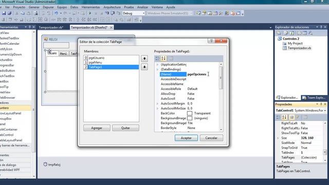329x185 pixels.
Task: Click the BackgroundImage (ninguno) preview swatch
Action: point(190,118)
